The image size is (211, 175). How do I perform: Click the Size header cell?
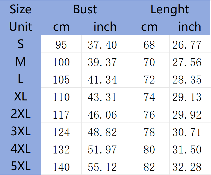tap(20, 9)
